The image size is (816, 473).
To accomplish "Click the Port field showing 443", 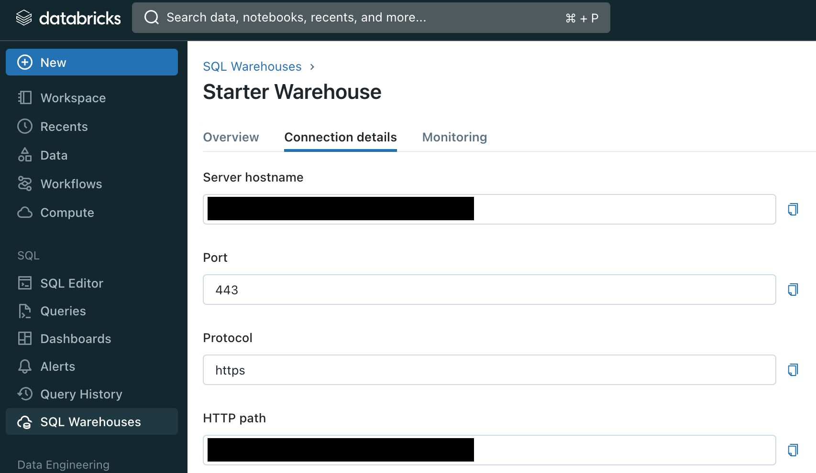I will pos(489,290).
